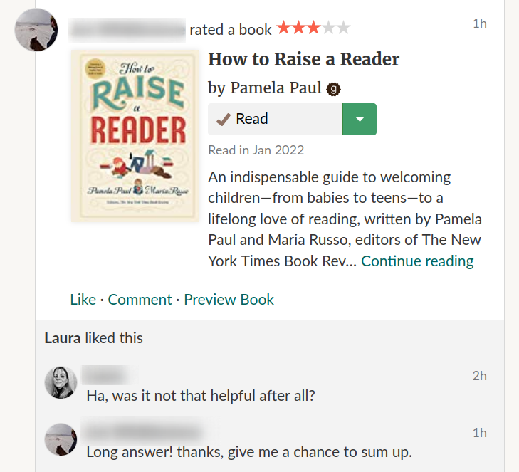Open Laura's profile from liked line

pos(62,338)
